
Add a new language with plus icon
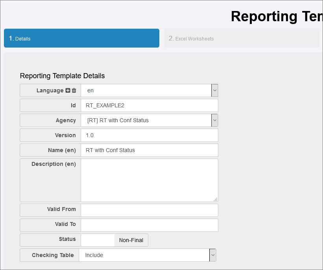click(x=68, y=90)
